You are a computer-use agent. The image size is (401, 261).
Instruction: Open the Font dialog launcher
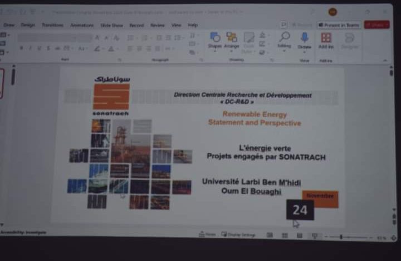(x=119, y=60)
